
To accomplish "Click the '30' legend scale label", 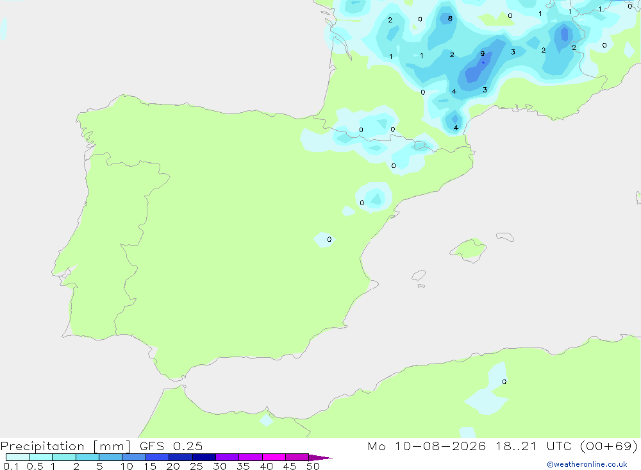I will click(x=220, y=466).
